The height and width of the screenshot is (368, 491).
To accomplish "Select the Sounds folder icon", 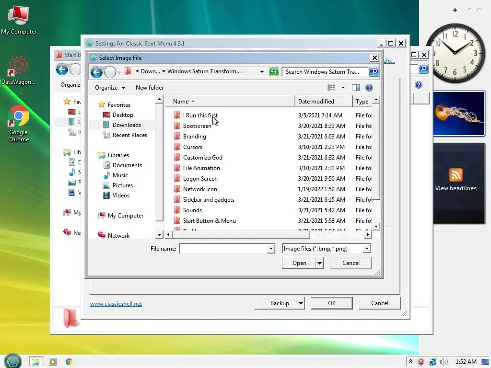I will point(177,210).
